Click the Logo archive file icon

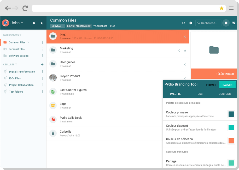tap(53, 106)
